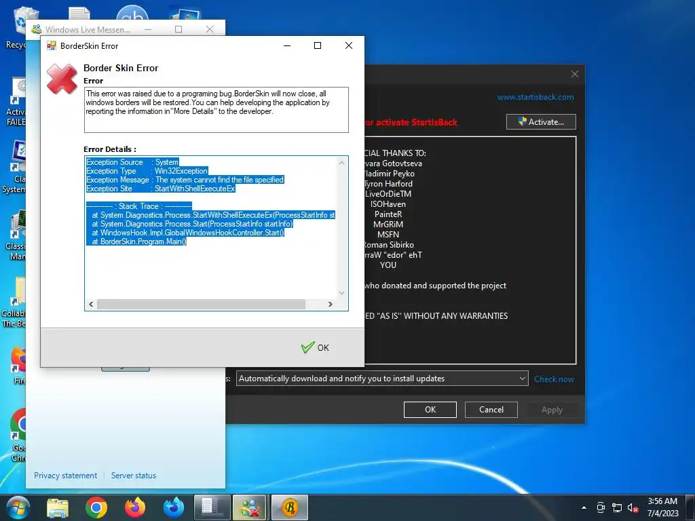Image resolution: width=695 pixels, height=521 pixels.
Task: Click the Apply button in StartIsBack window
Action: click(552, 410)
